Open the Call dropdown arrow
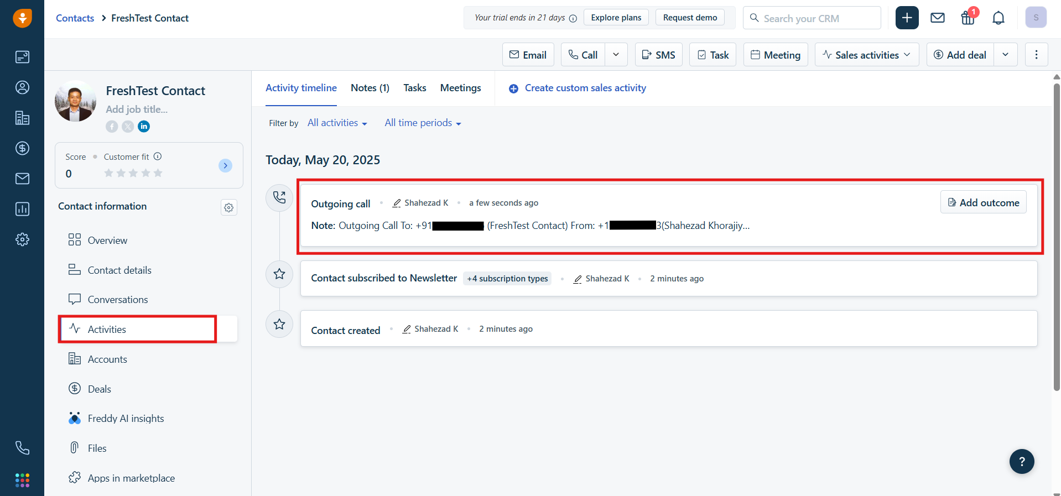The height and width of the screenshot is (496, 1061). [616, 55]
